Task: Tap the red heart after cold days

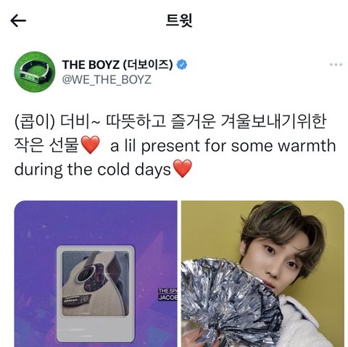Action: (x=183, y=168)
